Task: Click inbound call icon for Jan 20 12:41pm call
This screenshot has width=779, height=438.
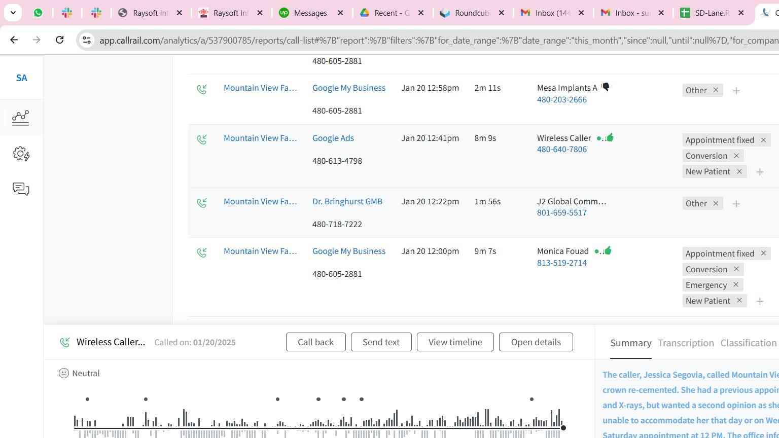Action: (202, 139)
